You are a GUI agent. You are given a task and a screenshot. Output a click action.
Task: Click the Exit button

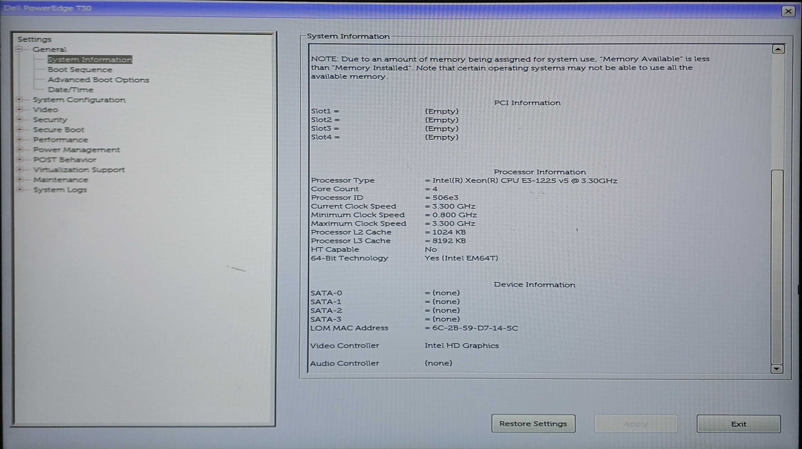pos(738,423)
